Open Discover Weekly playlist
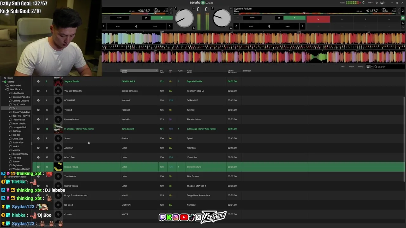Screen dimensions: 406x228 (20, 154)
